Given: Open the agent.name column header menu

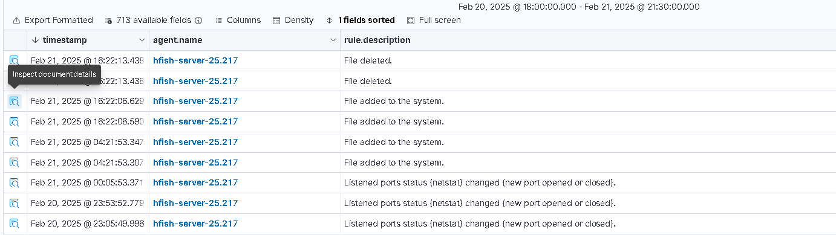Looking at the screenshot, I should tap(333, 40).
